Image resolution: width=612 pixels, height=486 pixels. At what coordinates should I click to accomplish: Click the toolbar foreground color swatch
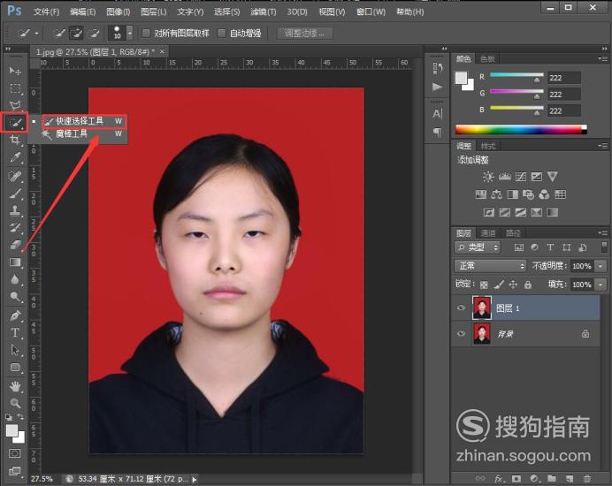point(11,431)
